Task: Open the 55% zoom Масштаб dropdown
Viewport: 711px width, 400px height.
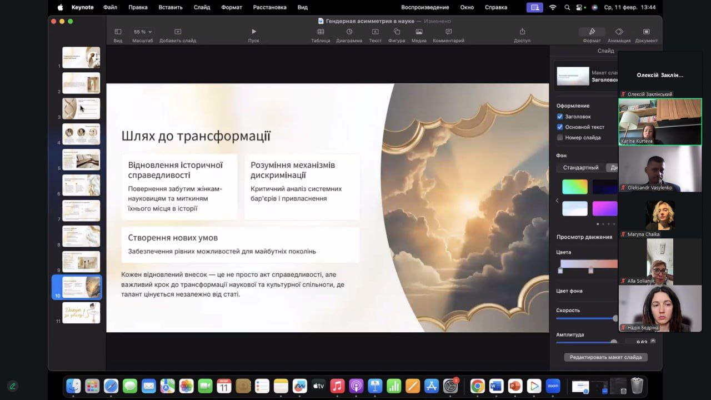Action: point(142,32)
